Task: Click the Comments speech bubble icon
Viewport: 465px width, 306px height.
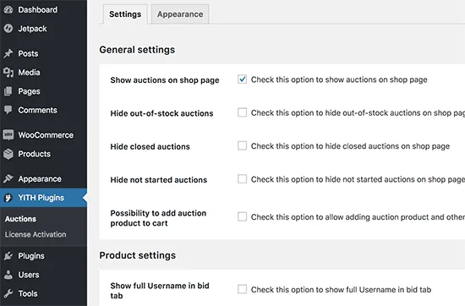Action: (8, 110)
